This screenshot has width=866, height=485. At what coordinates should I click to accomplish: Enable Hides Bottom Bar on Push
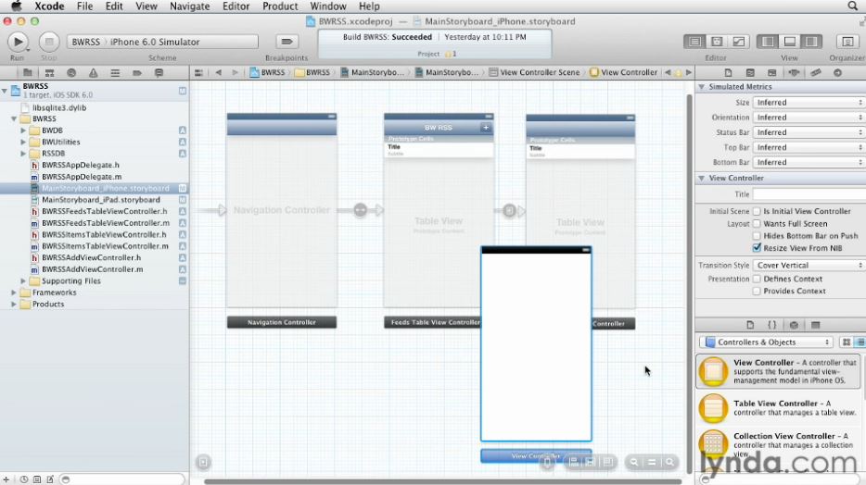[757, 236]
